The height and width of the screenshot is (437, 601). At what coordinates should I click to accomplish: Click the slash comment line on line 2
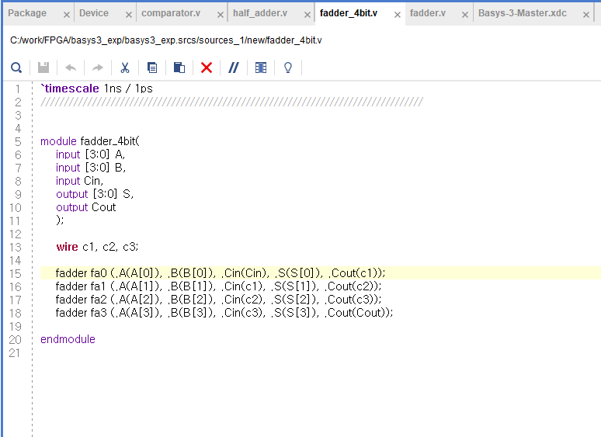coord(232,102)
